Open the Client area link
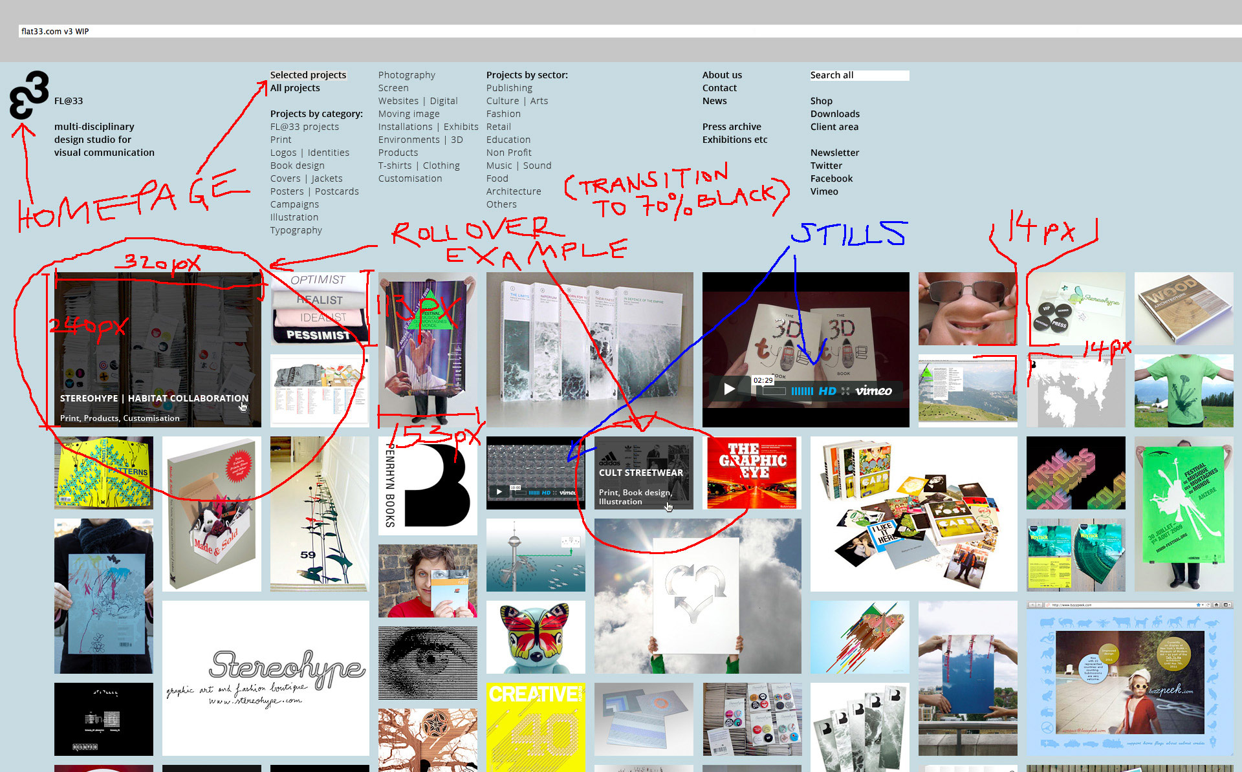Image resolution: width=1242 pixels, height=772 pixels. [x=834, y=127]
